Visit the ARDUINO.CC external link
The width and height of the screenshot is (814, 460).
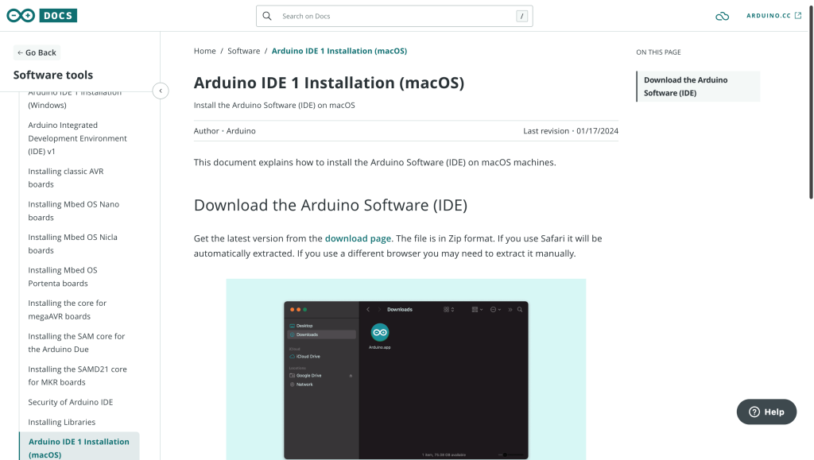point(773,16)
